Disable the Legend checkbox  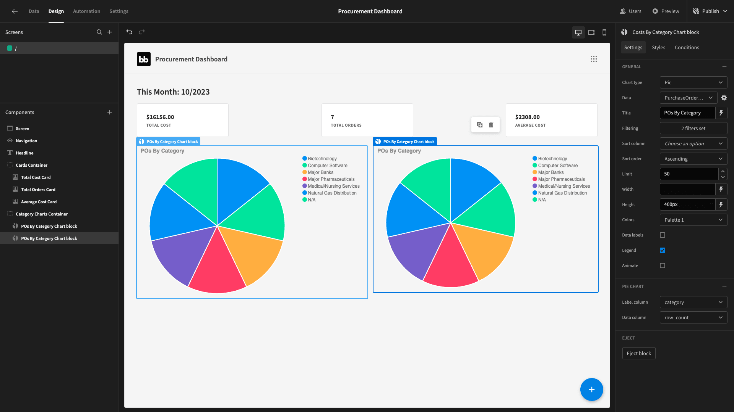click(663, 250)
